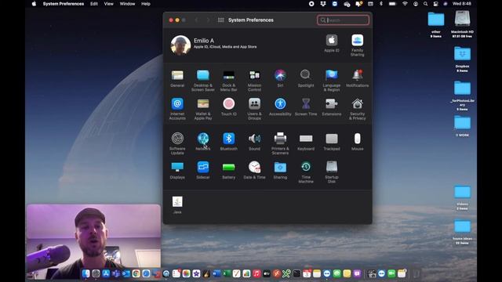This screenshot has height=282, width=502.
Task: Show all preferences grid button
Action: (x=220, y=20)
